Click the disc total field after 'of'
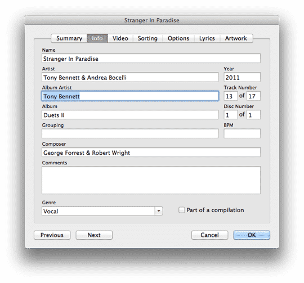 pos(253,115)
